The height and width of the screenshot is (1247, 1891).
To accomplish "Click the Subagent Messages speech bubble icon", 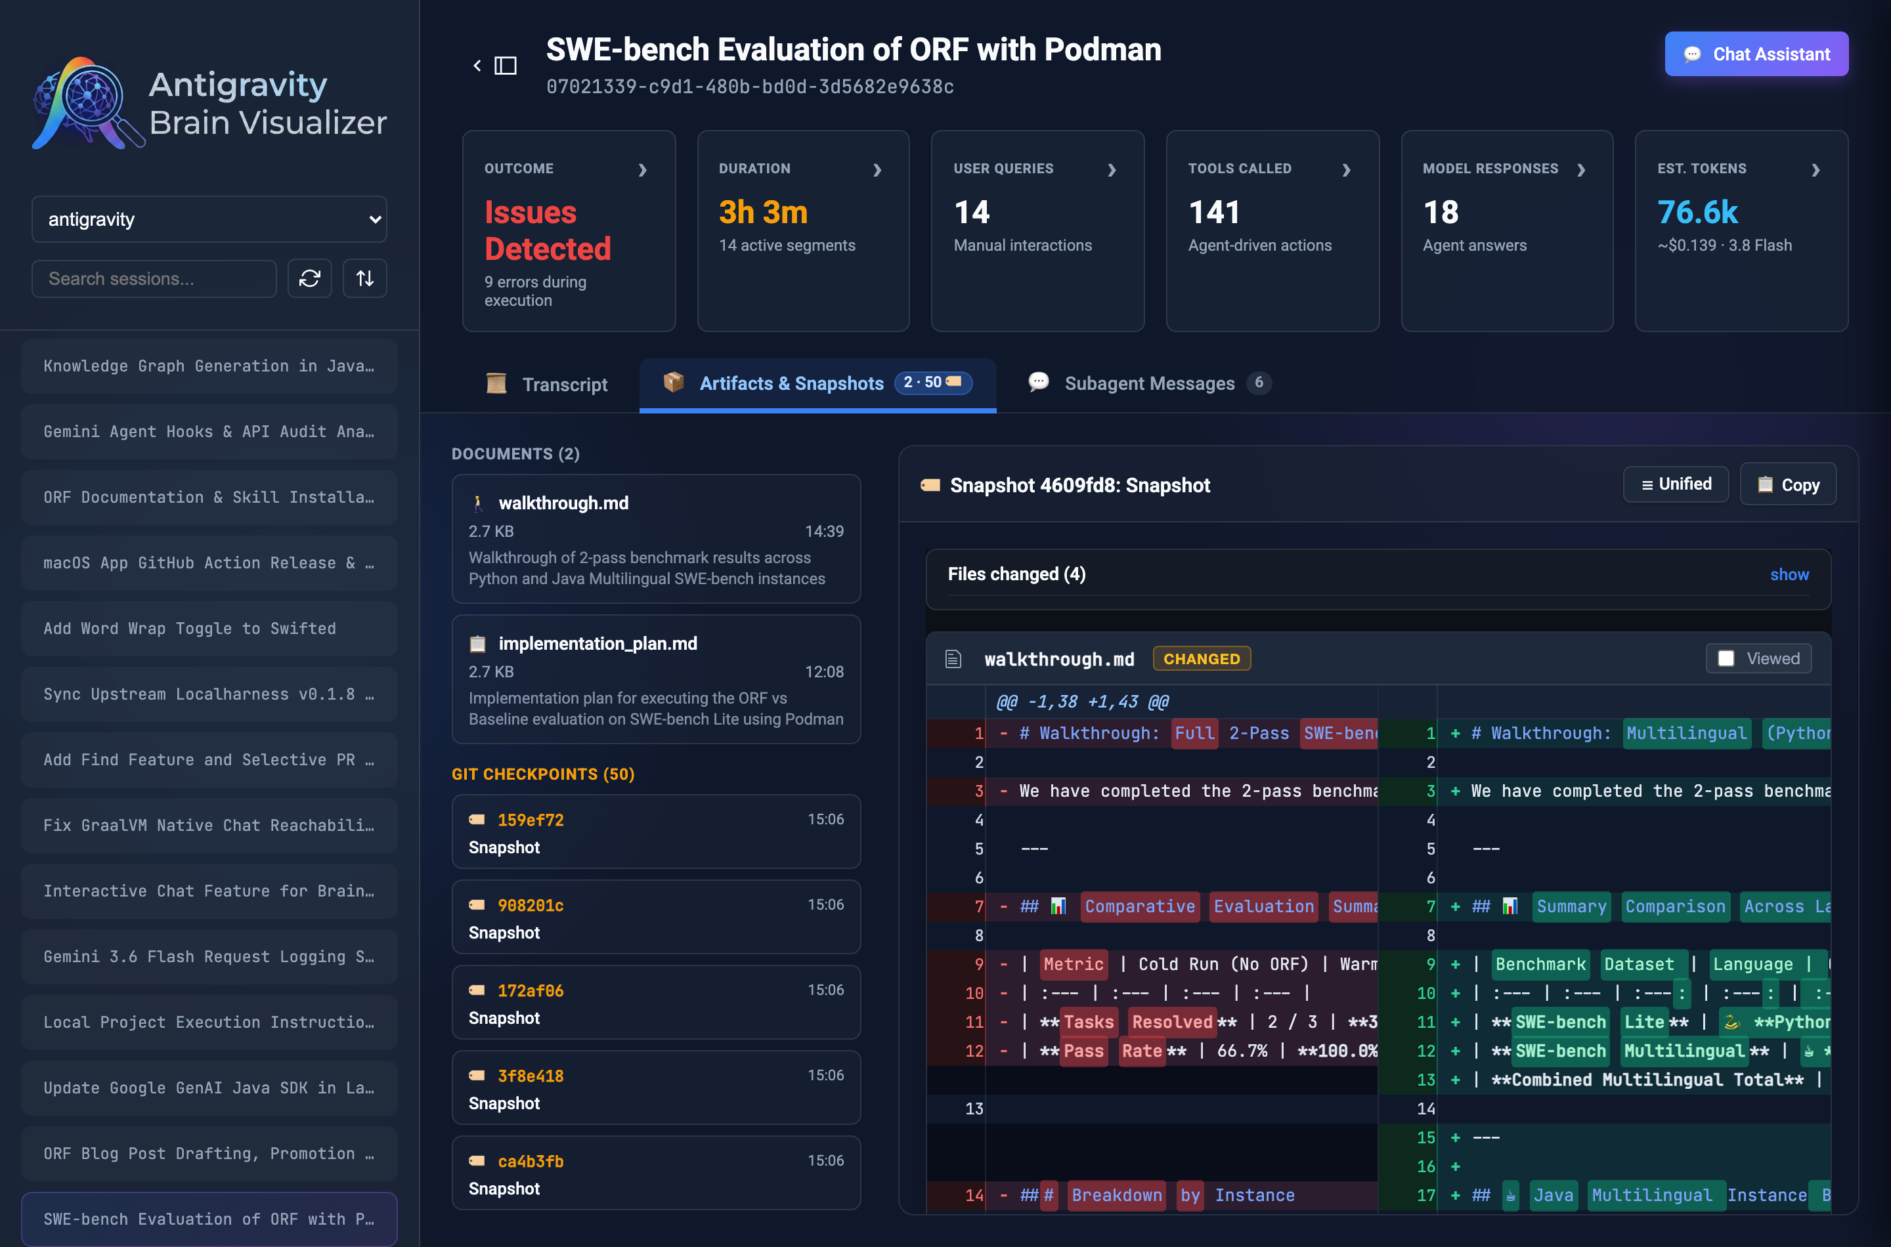I will pos(1038,383).
